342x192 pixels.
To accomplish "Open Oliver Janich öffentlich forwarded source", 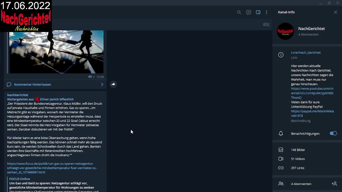I will [57, 99].
